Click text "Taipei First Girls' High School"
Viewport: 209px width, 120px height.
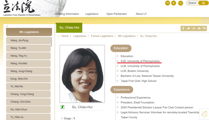pos(138,81)
